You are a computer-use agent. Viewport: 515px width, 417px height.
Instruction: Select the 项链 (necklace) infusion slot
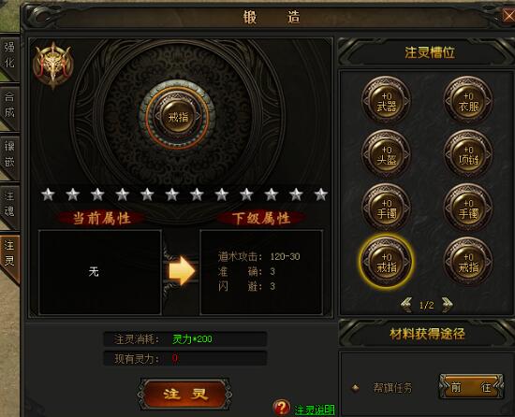pos(468,154)
